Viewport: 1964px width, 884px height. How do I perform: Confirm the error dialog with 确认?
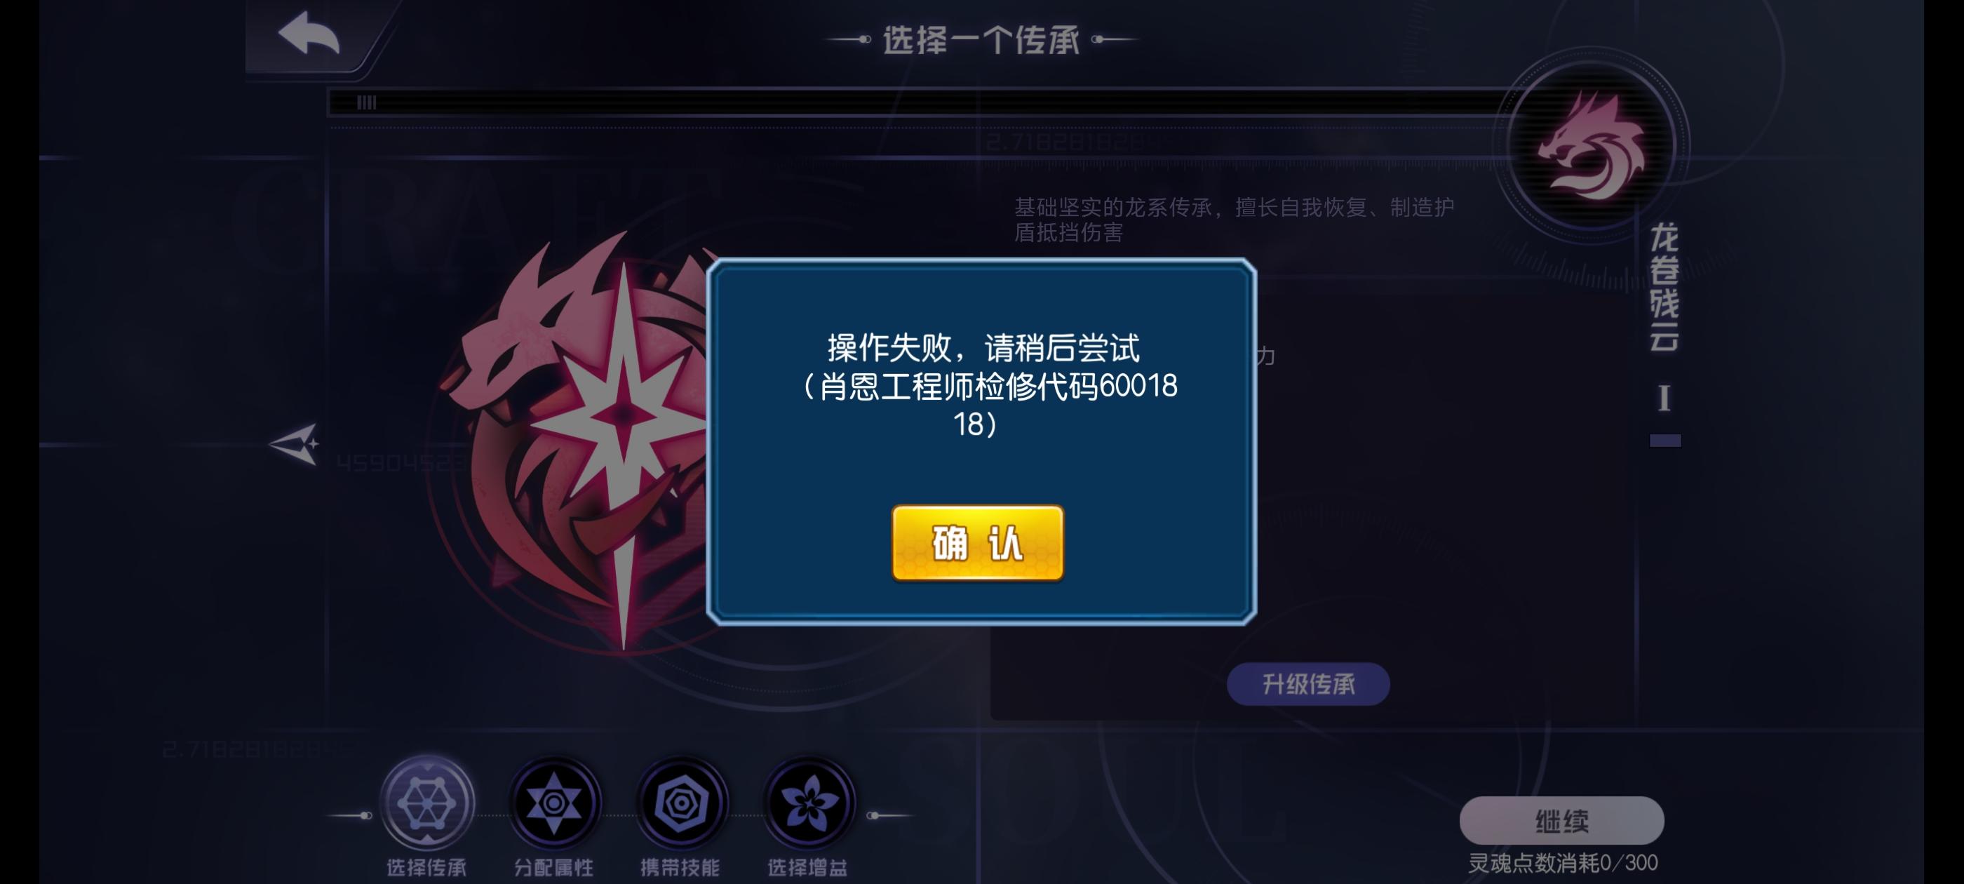(x=977, y=542)
